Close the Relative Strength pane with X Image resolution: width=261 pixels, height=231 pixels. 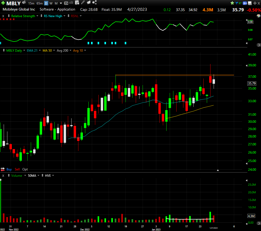tap(3, 16)
